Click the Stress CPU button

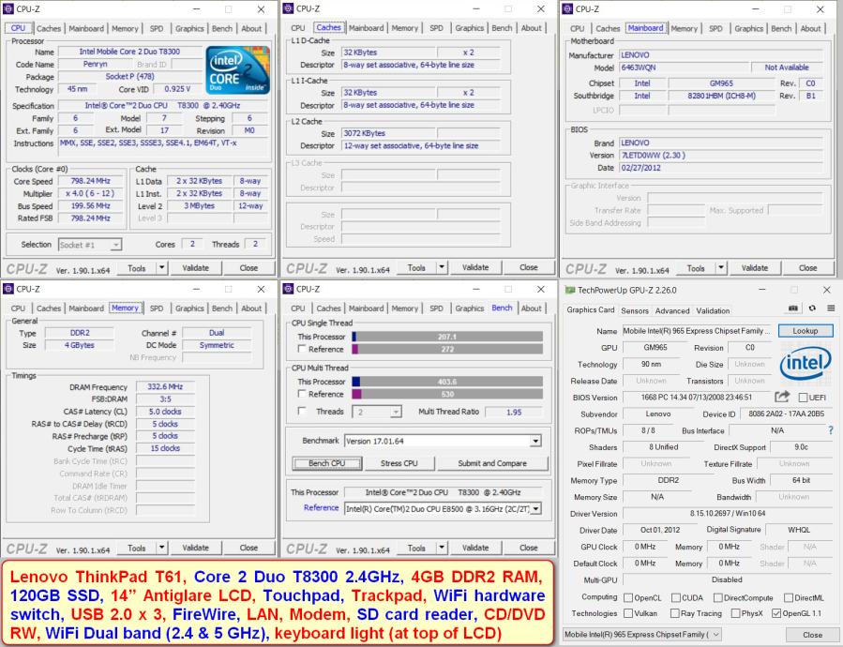click(x=399, y=463)
